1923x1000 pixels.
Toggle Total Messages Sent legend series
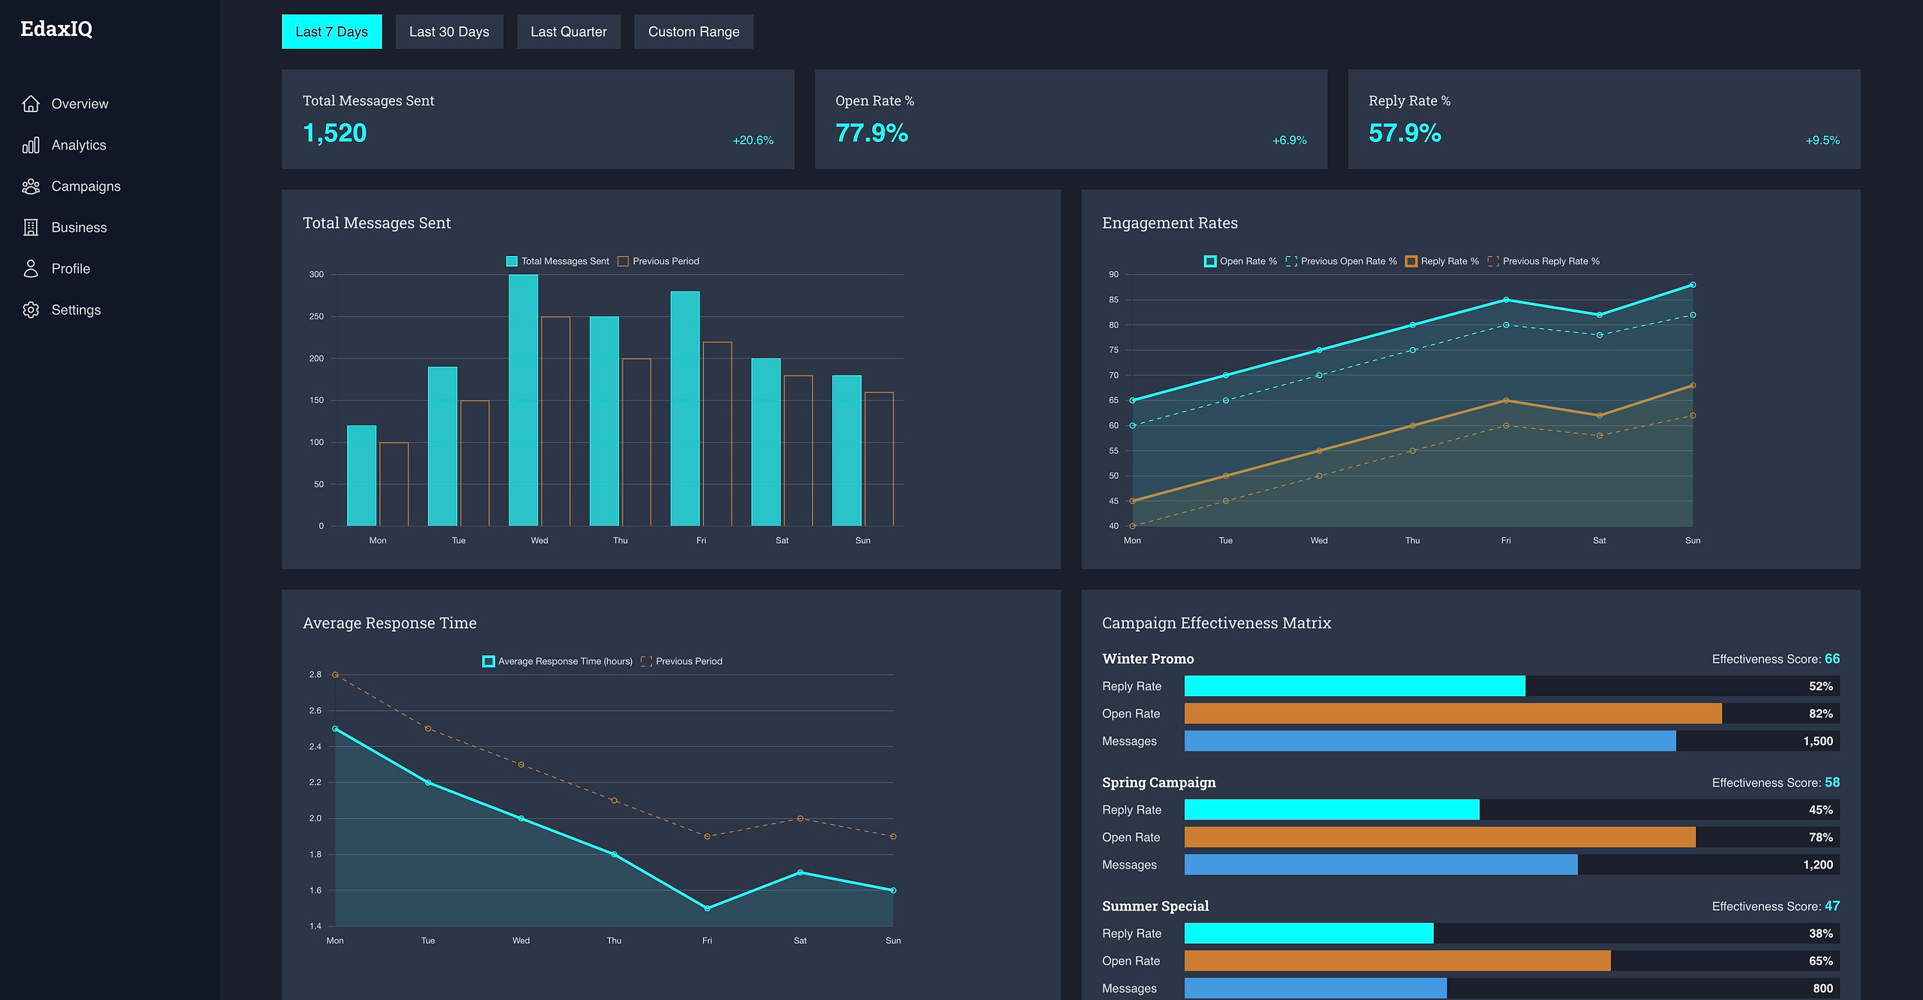point(557,261)
